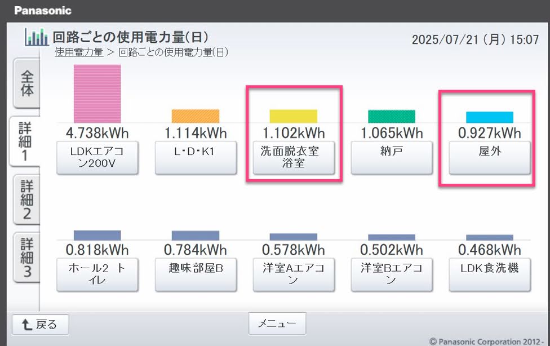Click the orange L・D・K1 usage bar

tap(195, 116)
